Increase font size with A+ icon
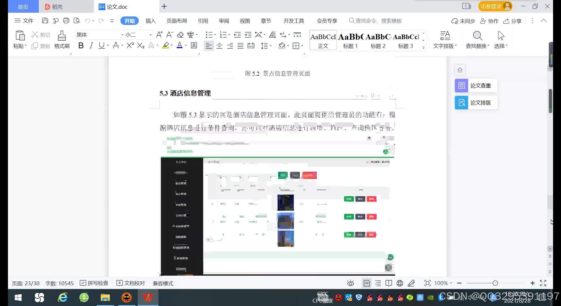This screenshot has width=561, height=306. [159, 35]
